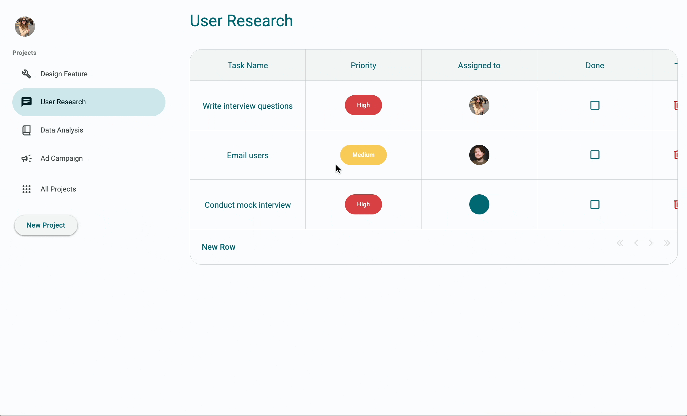The width and height of the screenshot is (687, 416).
Task: Go to the previous table page
Action: click(x=636, y=243)
